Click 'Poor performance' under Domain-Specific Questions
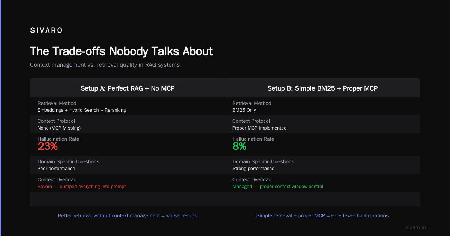The image size is (450, 236). [x=56, y=169]
